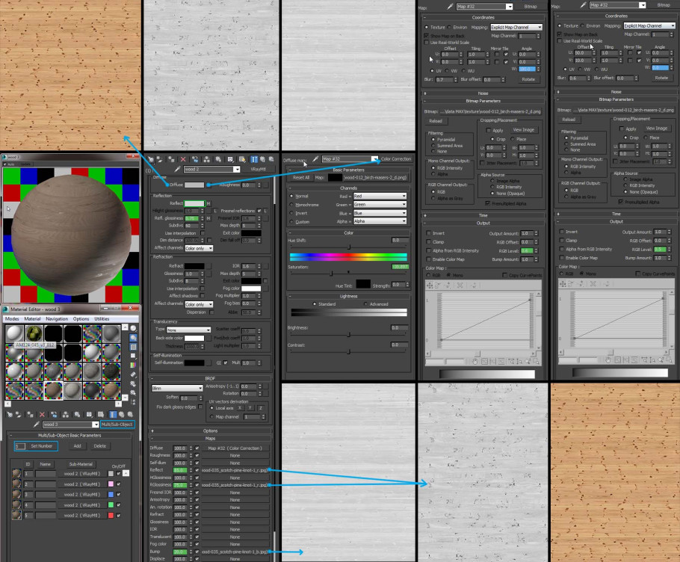Collapse the Multi/Sub-Object Basic Parameters rollout header

coord(69,435)
